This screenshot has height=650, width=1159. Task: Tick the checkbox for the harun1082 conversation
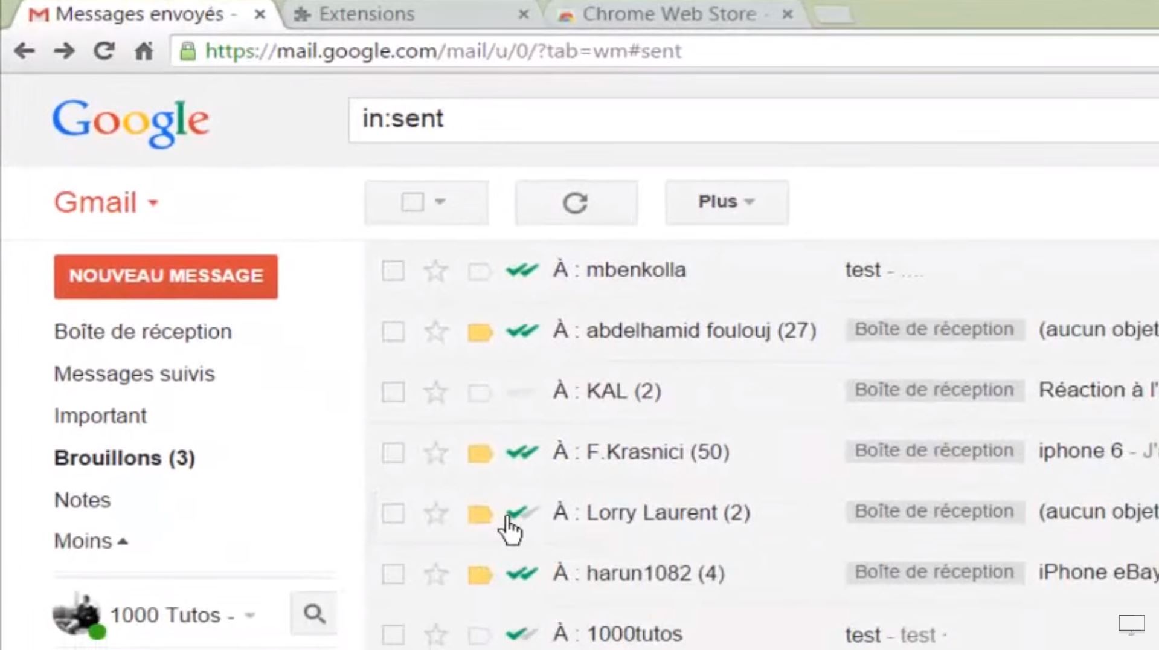point(393,574)
